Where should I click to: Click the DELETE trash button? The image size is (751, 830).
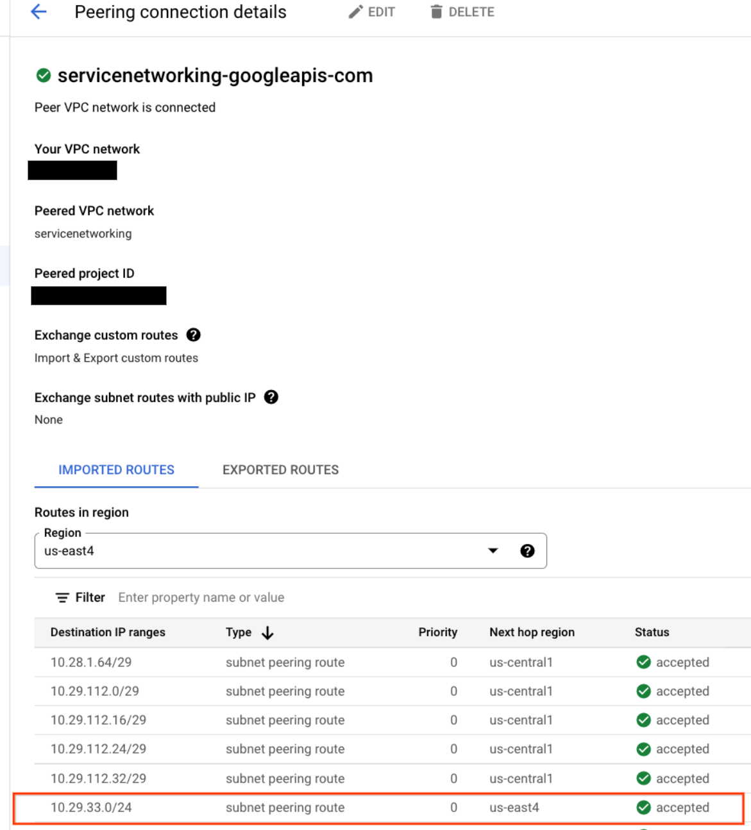click(x=462, y=12)
